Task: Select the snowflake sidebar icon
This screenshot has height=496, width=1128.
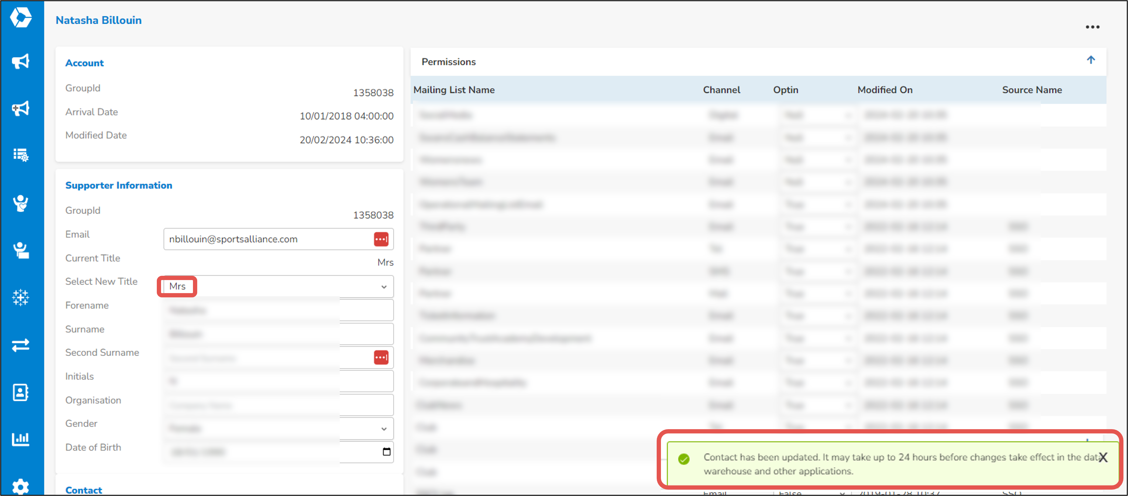Action: pos(21,298)
